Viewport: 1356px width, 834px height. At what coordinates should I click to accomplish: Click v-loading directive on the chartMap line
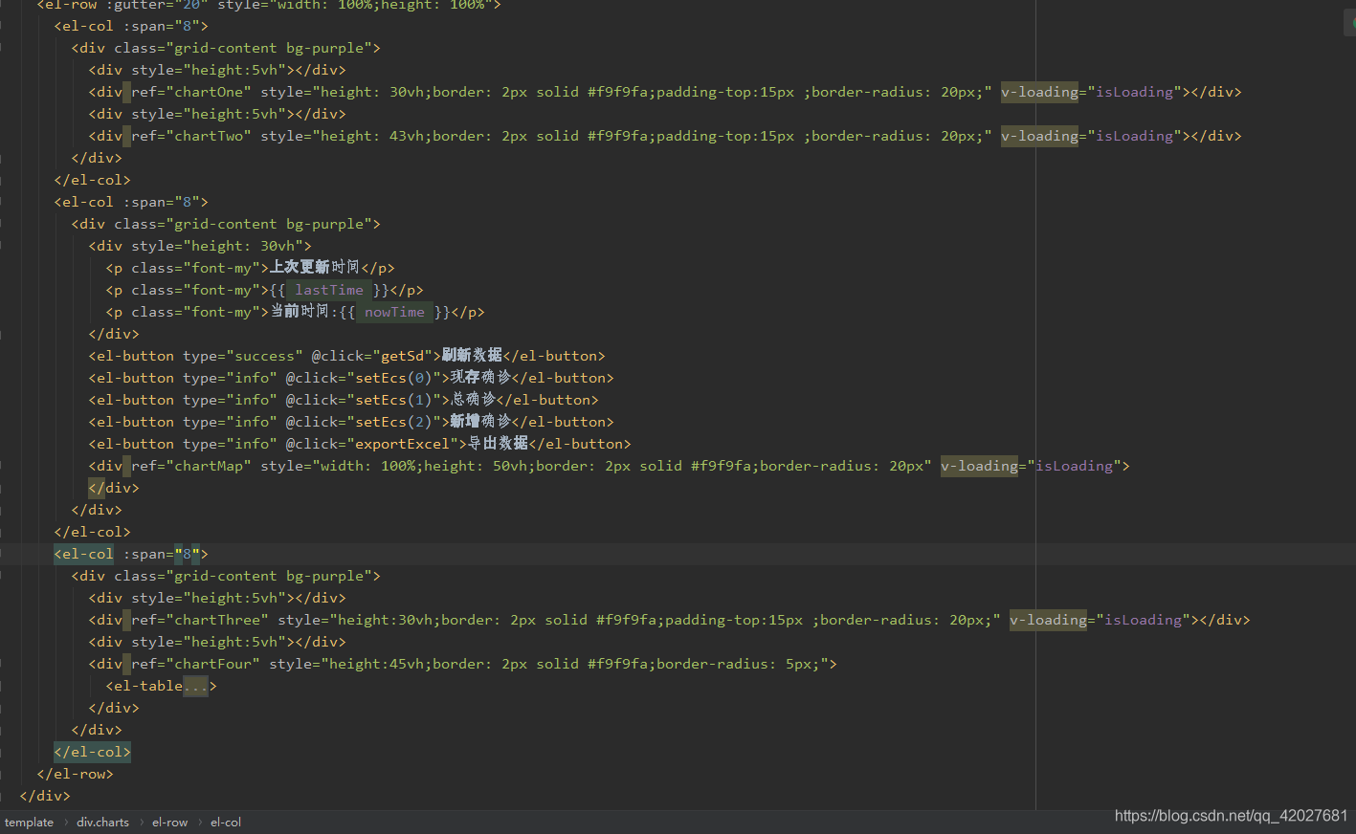pyautogui.click(x=979, y=466)
